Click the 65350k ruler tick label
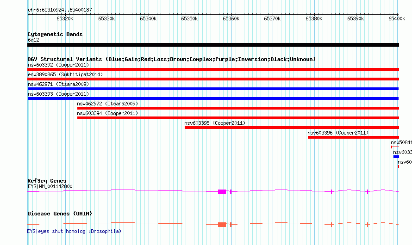The height and width of the screenshot is (245, 412). pos(189,18)
